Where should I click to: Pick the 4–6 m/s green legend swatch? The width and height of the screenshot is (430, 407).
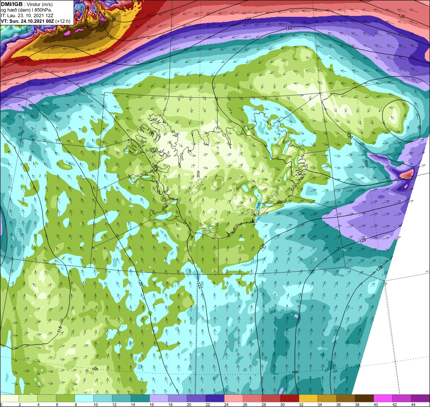[46, 398]
